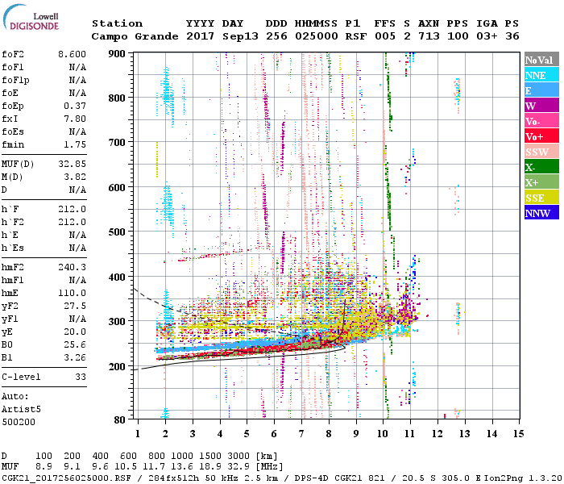Viewport: 564px width, 484px height.
Task: Click the foF1 parameter label
Action: [x=13, y=67]
